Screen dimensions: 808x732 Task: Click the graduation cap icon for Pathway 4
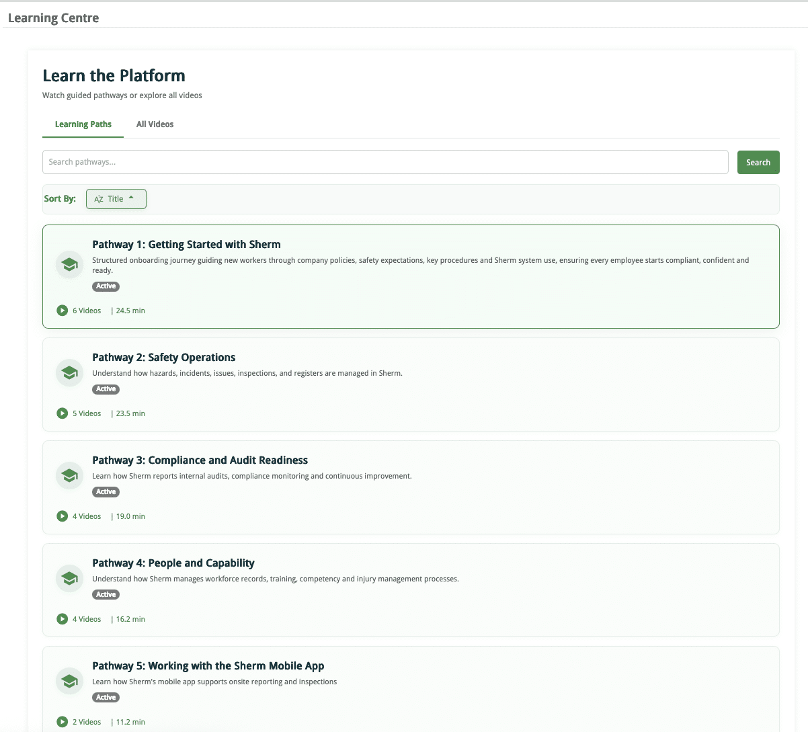pos(69,578)
